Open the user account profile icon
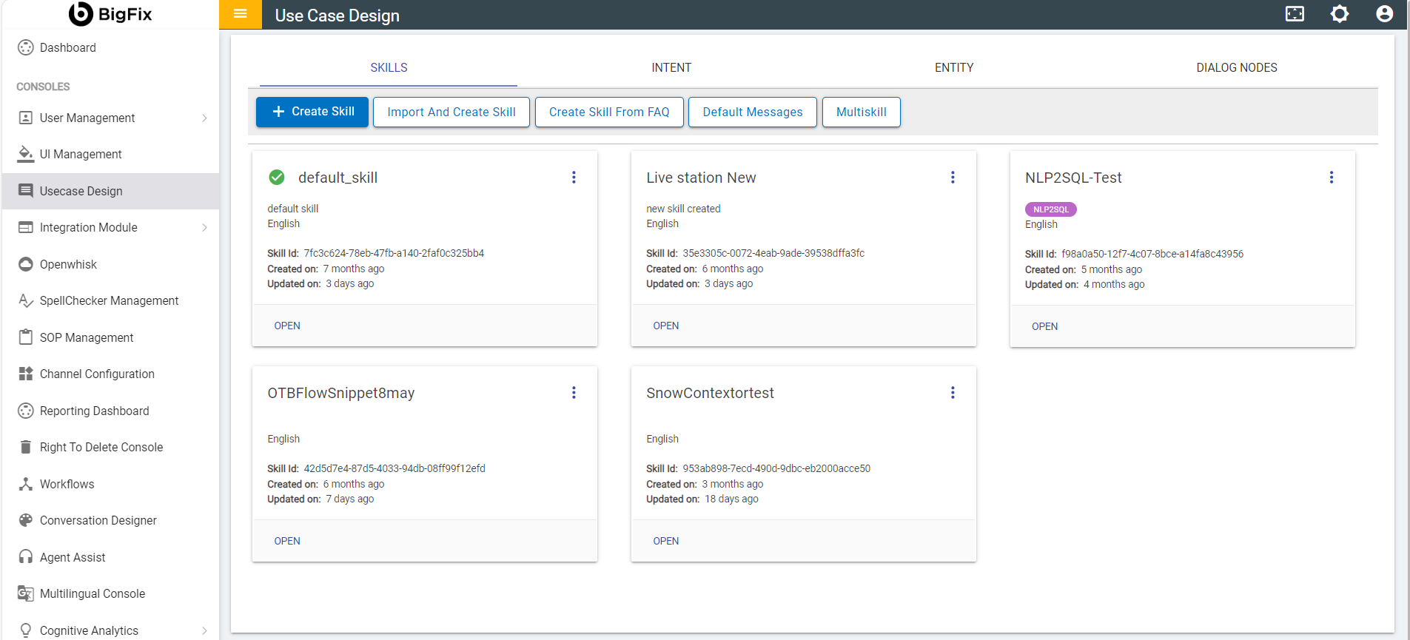Screen dimensions: 1410x640 point(1384,14)
